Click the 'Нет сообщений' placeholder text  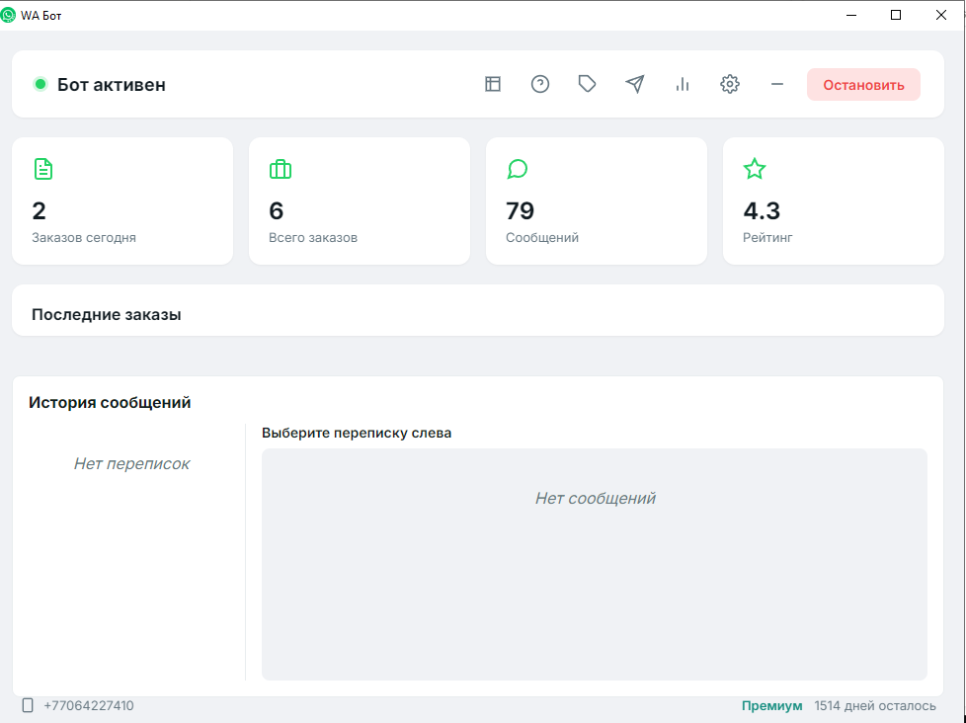click(x=596, y=498)
